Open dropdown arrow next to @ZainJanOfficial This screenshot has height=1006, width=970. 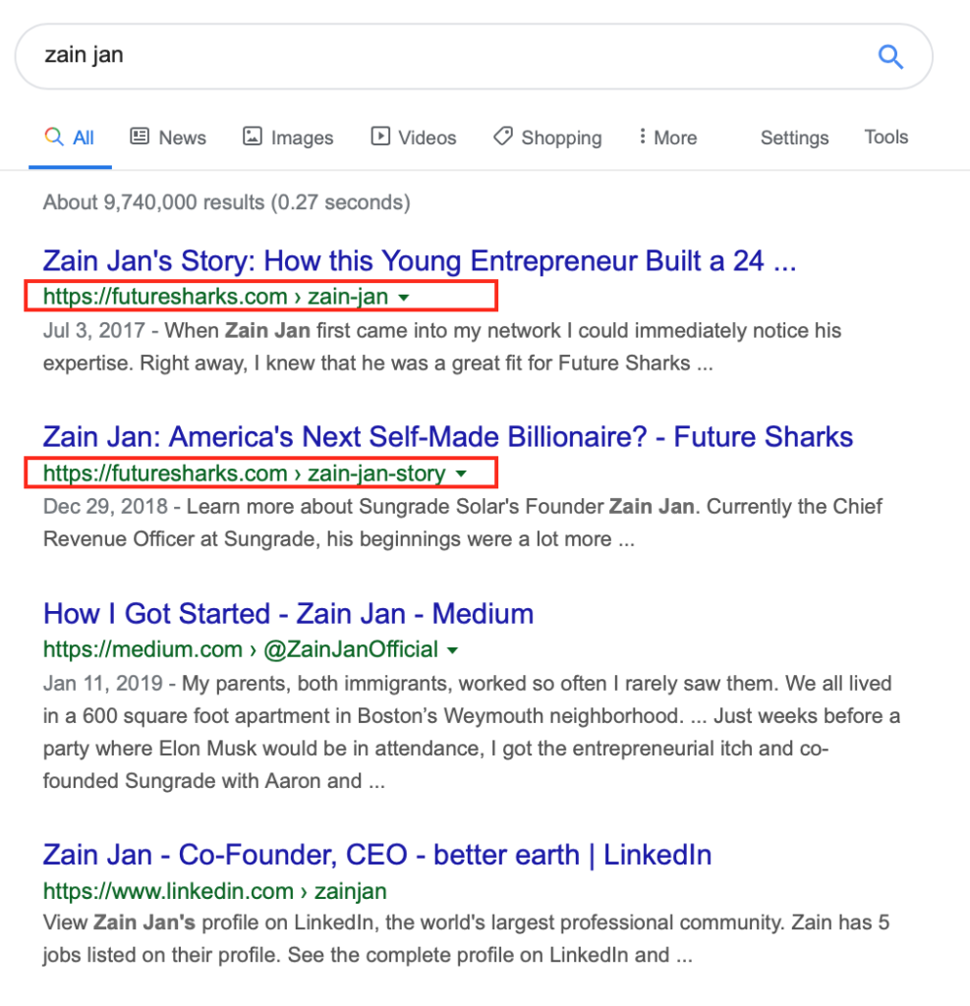453,650
